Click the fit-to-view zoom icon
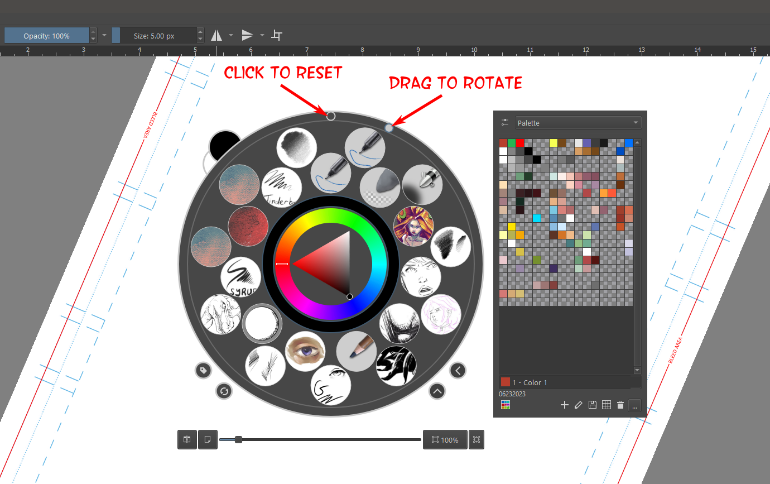This screenshot has height=484, width=770. [x=477, y=440]
